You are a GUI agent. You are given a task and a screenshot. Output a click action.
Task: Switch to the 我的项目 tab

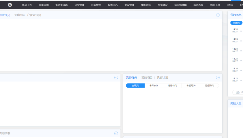(147, 78)
